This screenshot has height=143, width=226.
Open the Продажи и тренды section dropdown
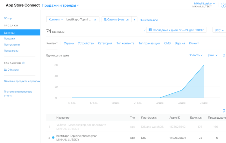click(x=60, y=5)
